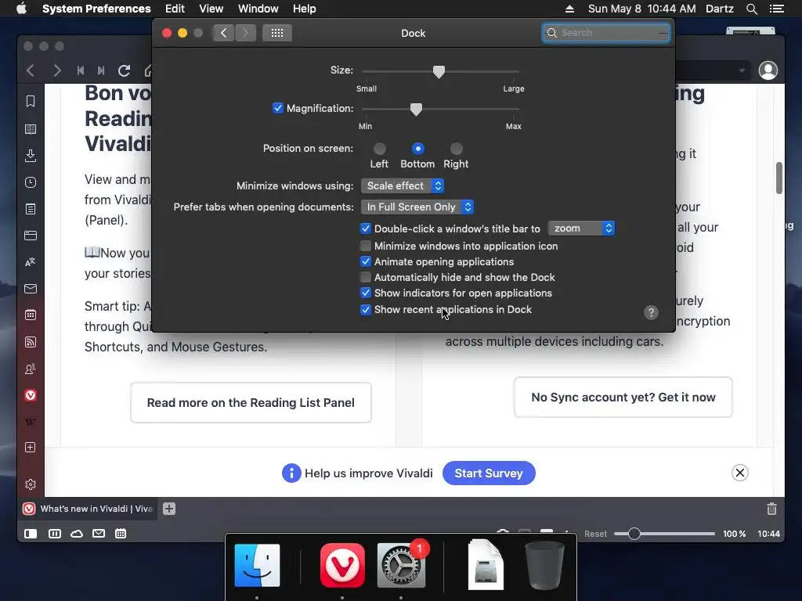Toggle panel visibility in Vivaldi status bar
This screenshot has width=802, height=601.
[31, 534]
